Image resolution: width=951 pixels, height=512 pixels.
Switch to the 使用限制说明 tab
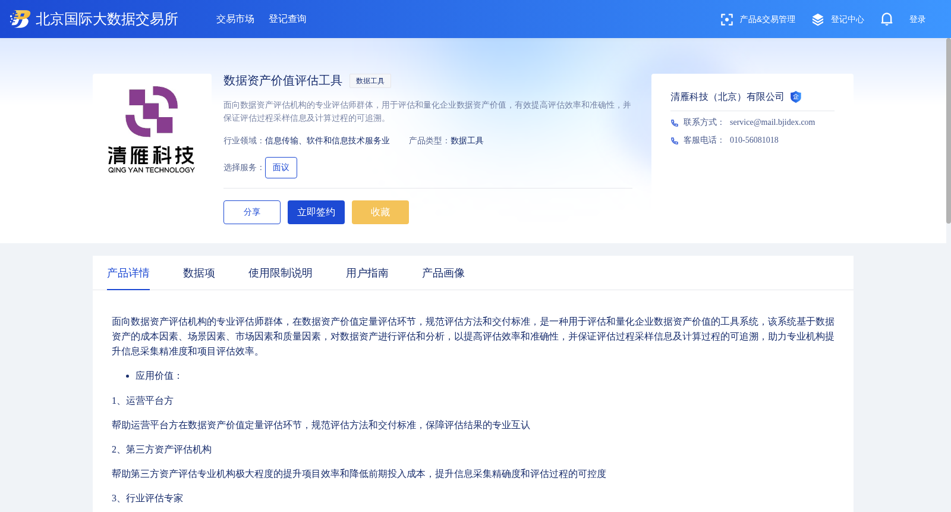tap(281, 273)
